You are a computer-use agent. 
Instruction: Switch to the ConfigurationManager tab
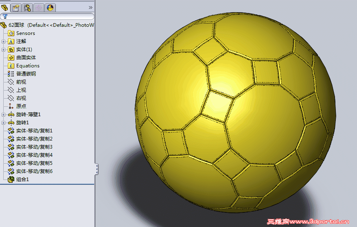27,8
